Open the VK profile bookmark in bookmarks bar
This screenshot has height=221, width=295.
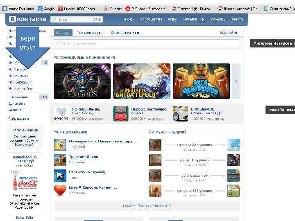click(18, 9)
